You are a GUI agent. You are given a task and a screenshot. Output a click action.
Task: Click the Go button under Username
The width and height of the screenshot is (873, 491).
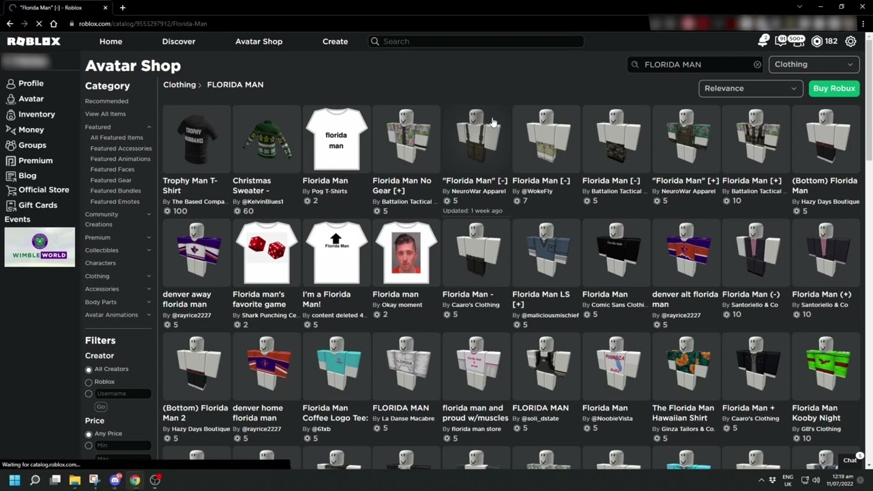tap(100, 406)
